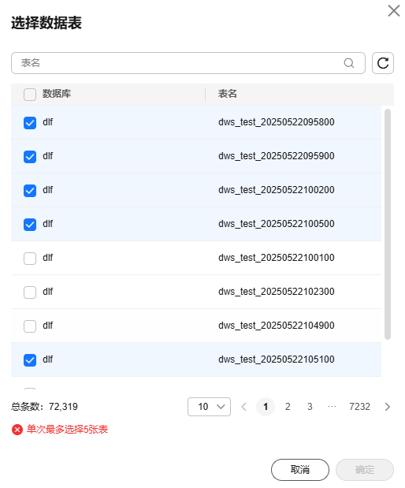Toggle the select-all header checkbox
The width and height of the screenshot is (405, 488).
pos(30,95)
